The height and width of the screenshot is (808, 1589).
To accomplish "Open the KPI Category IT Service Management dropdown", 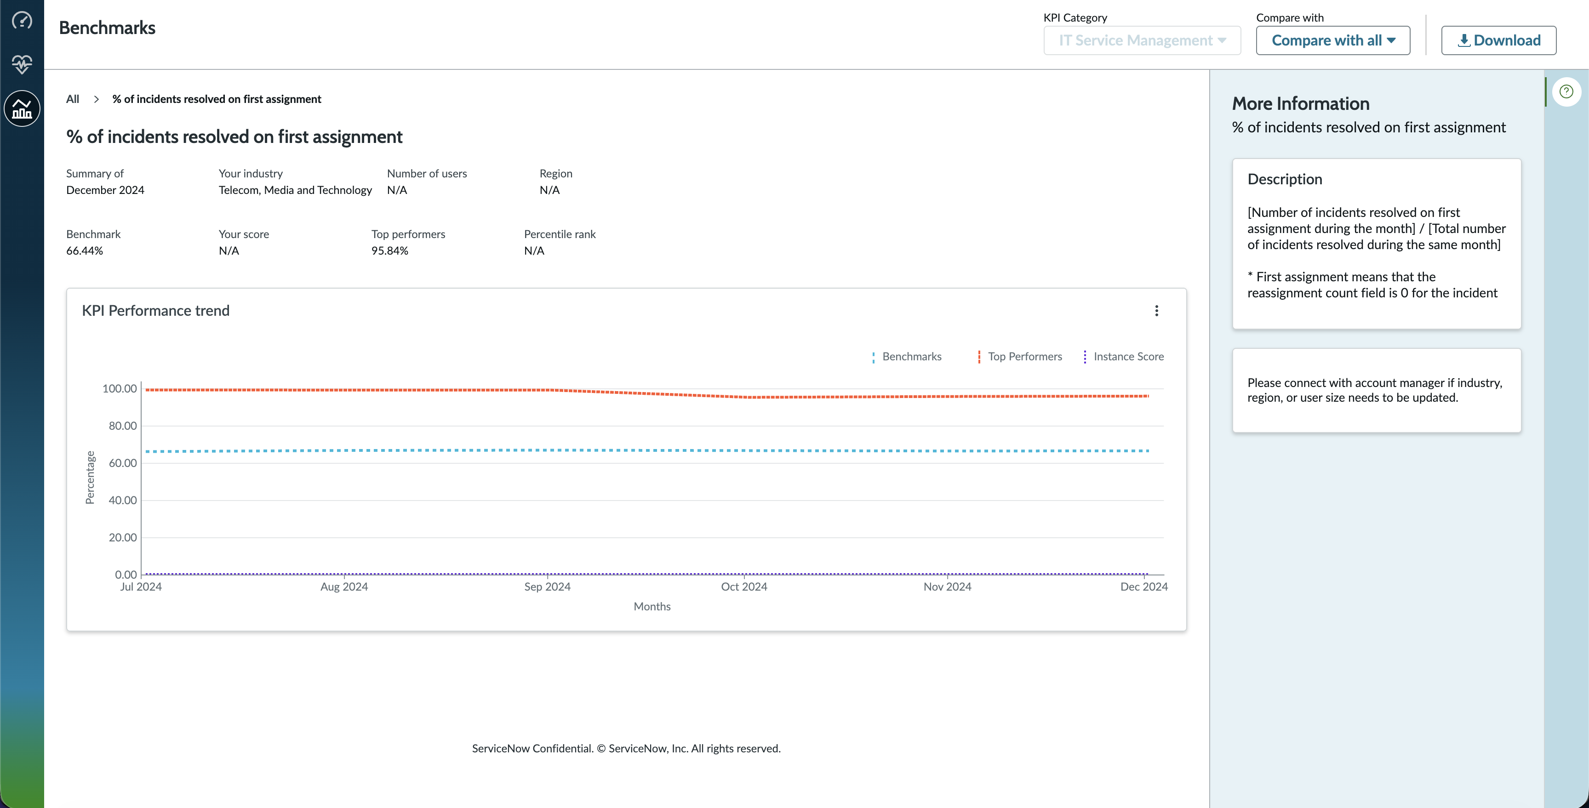I will click(x=1142, y=41).
